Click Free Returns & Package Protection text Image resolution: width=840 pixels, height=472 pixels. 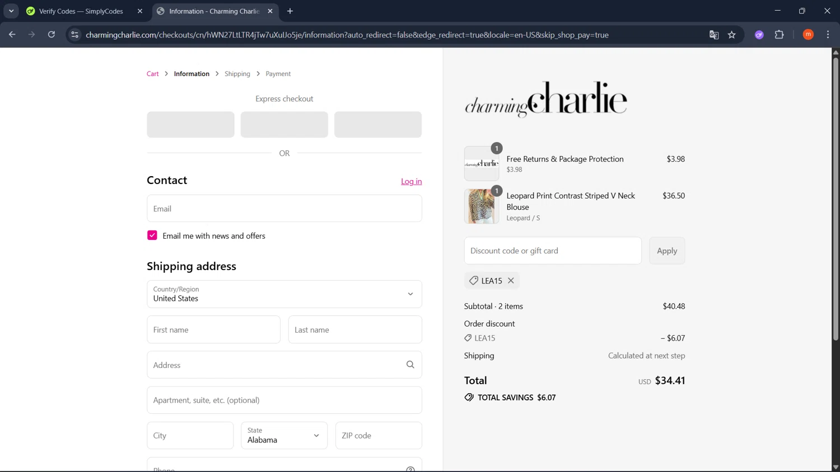[565, 159]
